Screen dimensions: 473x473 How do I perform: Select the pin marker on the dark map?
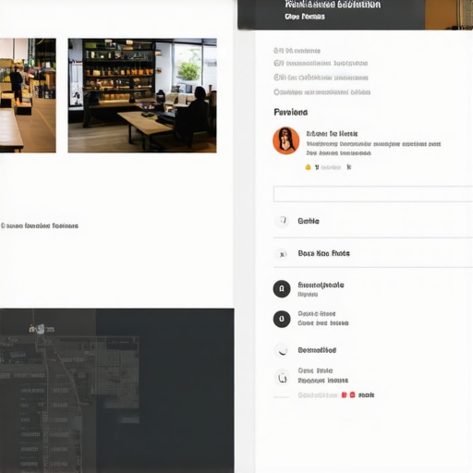pos(41,329)
